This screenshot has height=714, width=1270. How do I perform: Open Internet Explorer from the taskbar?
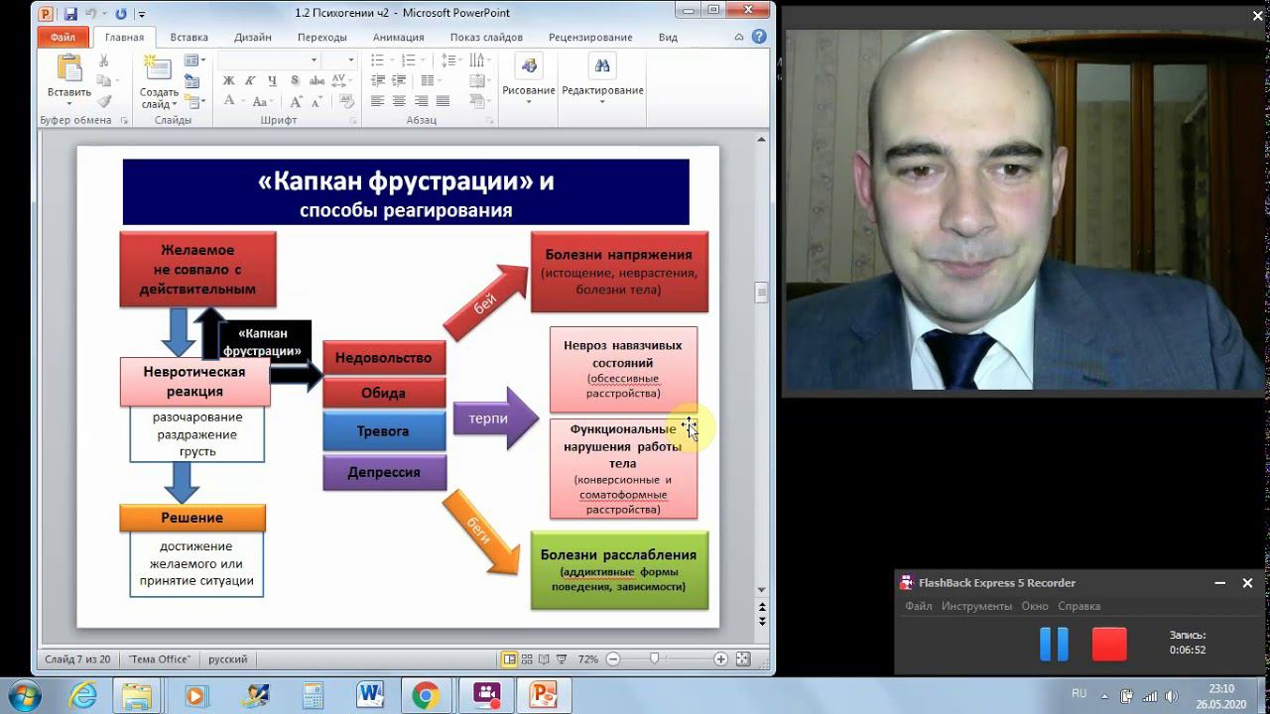click(x=83, y=695)
